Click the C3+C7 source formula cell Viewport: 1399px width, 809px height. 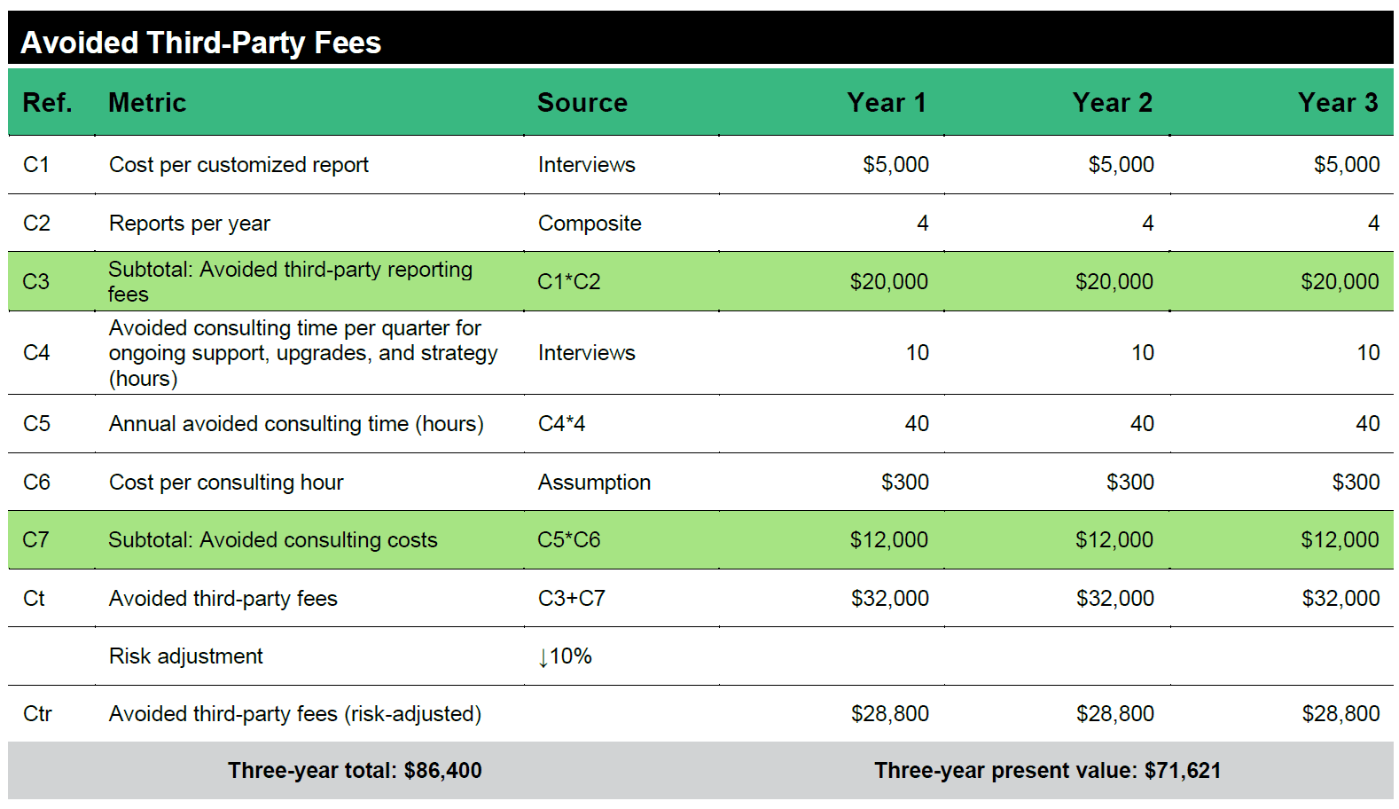(x=571, y=599)
